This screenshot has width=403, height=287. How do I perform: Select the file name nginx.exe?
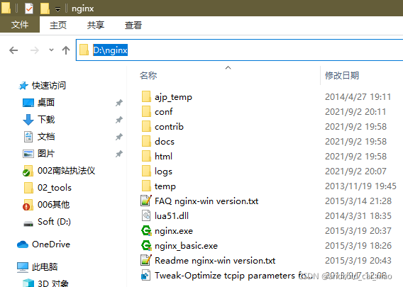tap(174, 231)
